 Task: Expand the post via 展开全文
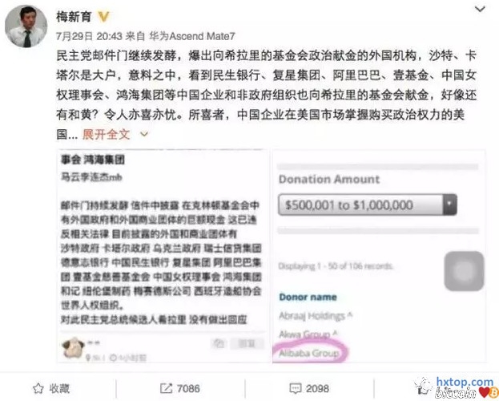(106, 134)
